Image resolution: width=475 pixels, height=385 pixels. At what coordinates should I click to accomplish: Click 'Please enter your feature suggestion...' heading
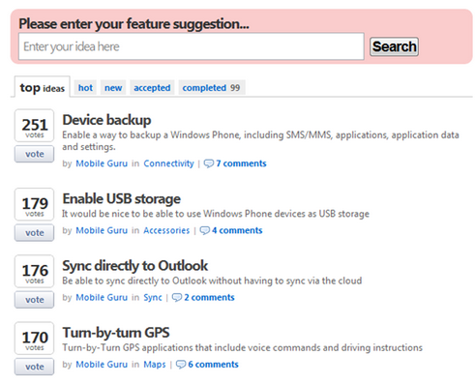134,24
